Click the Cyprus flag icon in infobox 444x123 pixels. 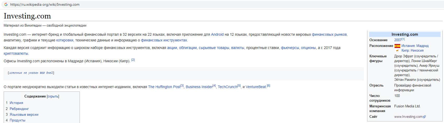(x=397, y=51)
